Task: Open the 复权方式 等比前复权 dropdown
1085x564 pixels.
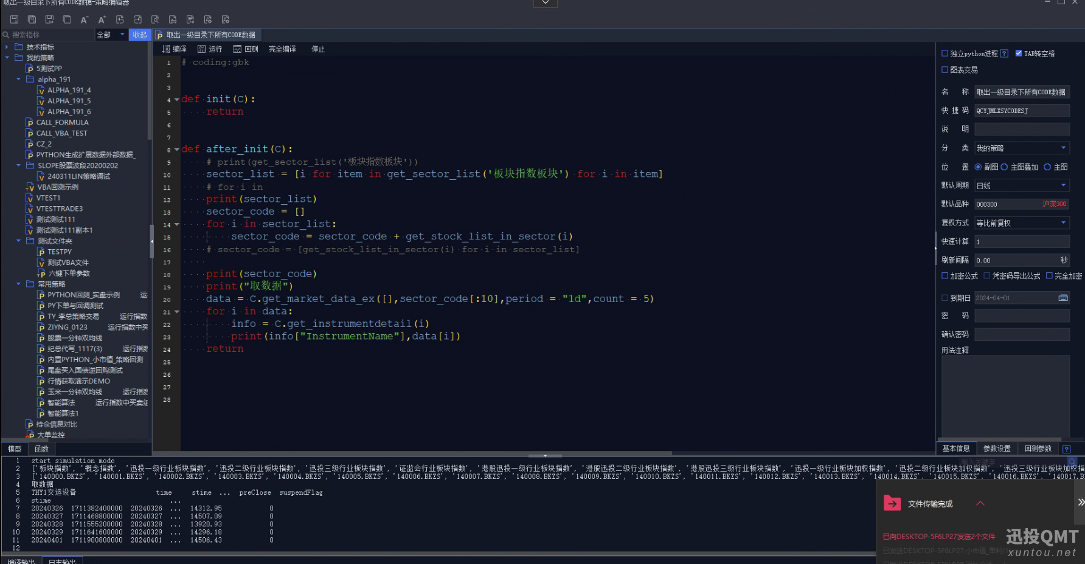Action: [1022, 223]
